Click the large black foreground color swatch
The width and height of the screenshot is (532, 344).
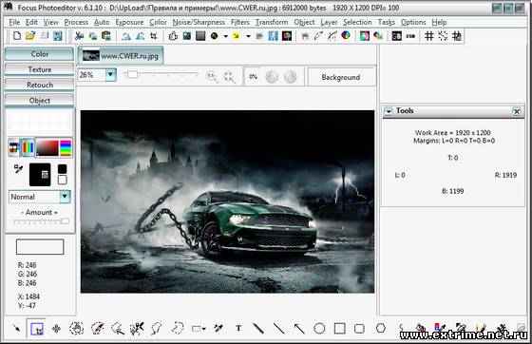(40, 175)
